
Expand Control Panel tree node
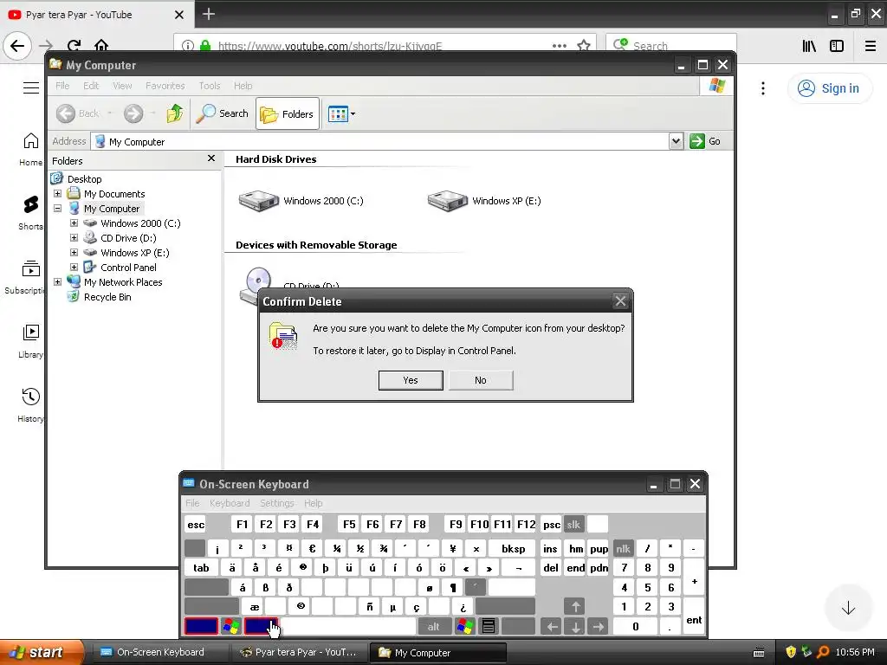[x=74, y=267]
